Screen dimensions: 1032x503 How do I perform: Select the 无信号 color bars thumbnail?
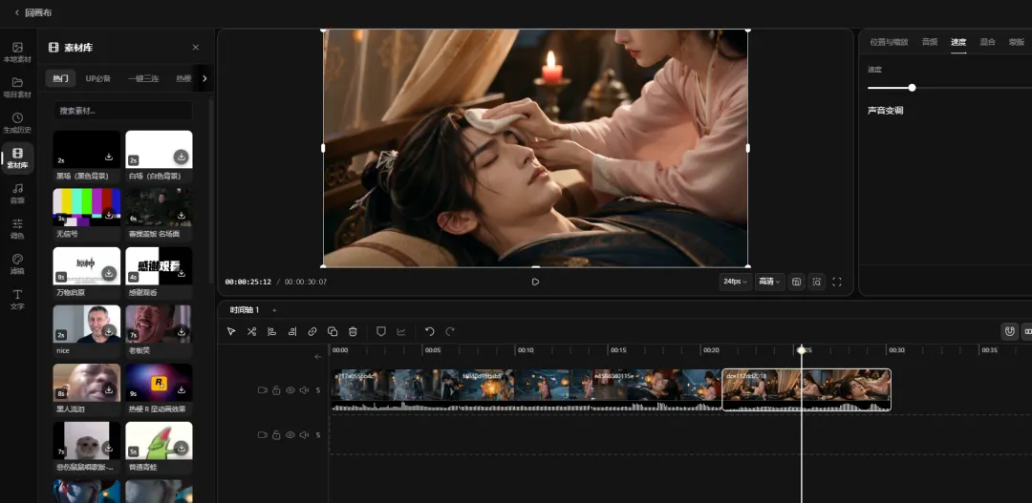click(87, 207)
